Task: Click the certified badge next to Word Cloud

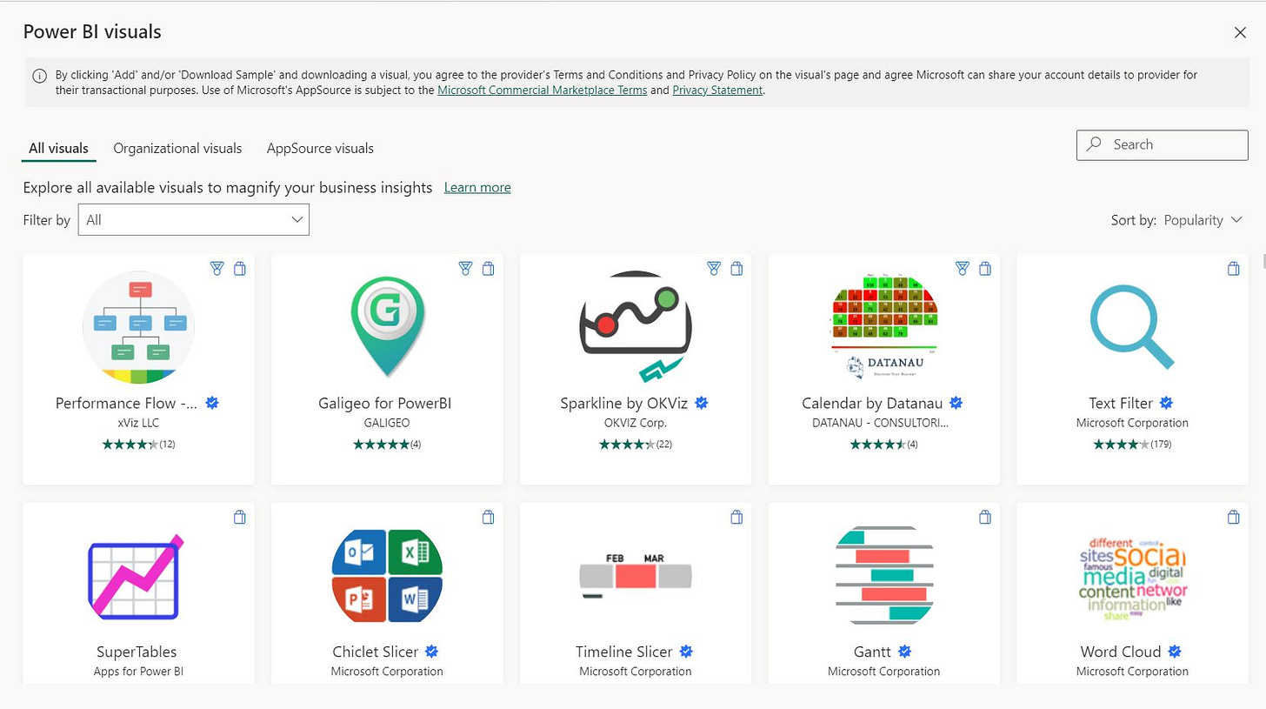Action: click(x=1176, y=652)
